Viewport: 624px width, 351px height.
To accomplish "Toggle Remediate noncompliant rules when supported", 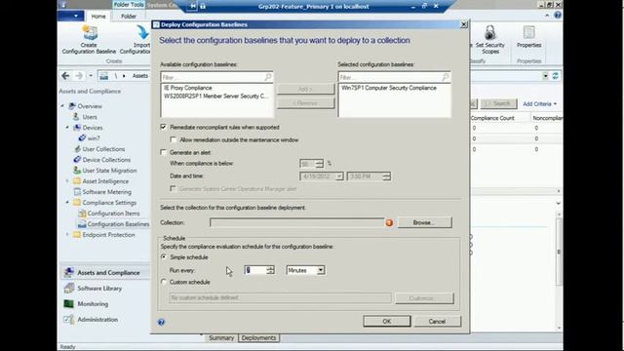I will point(163,127).
